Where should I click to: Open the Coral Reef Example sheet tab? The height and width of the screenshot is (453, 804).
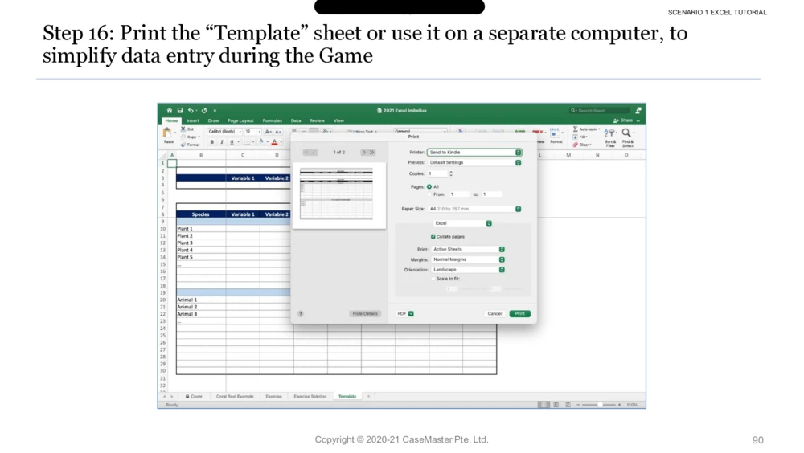(x=235, y=396)
